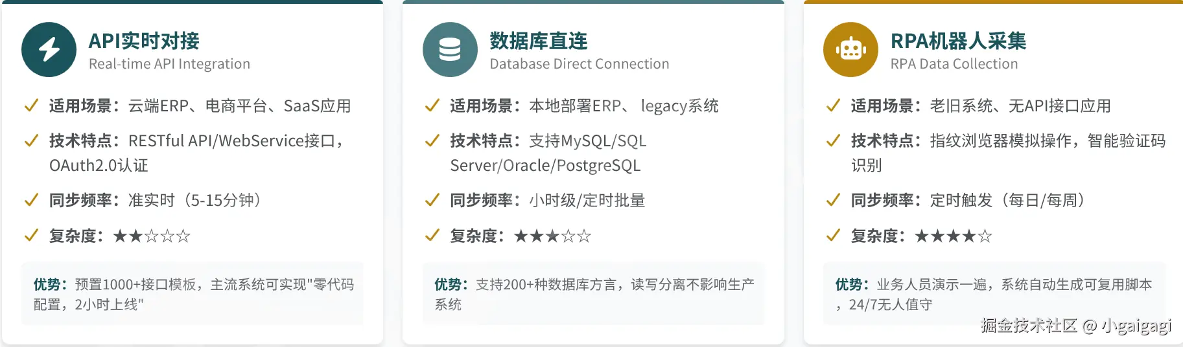Click the 数据库直连 heading

click(x=538, y=41)
